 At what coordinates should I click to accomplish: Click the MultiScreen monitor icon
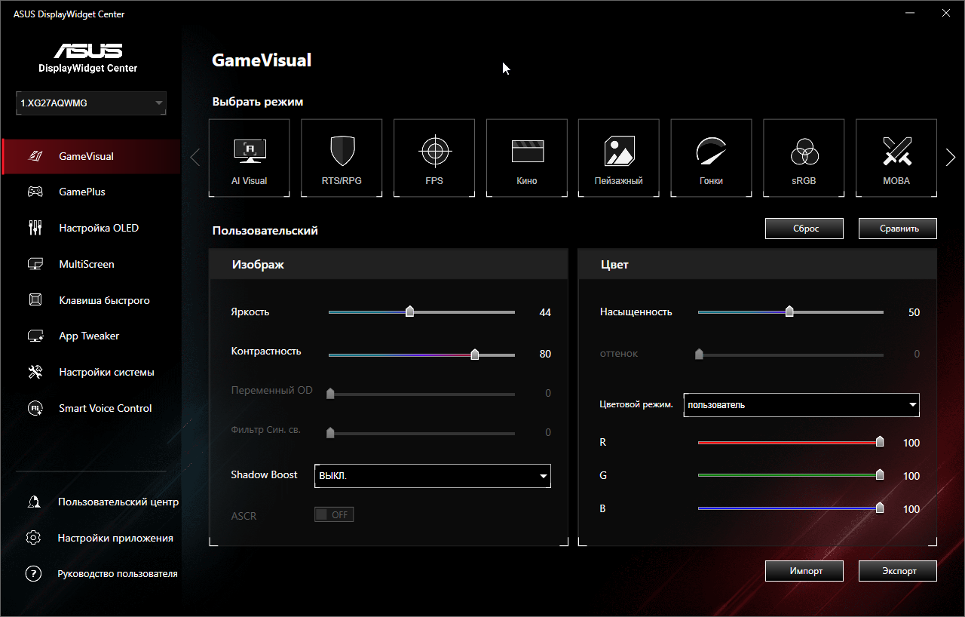pos(35,264)
